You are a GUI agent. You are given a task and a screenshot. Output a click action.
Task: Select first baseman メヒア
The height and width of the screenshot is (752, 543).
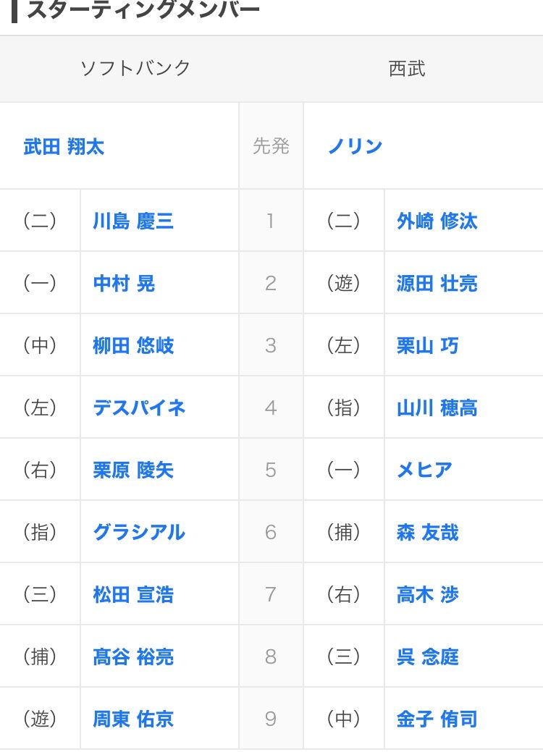pos(424,470)
